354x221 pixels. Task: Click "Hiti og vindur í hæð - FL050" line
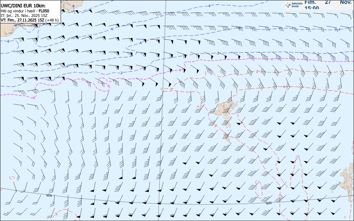25,11
